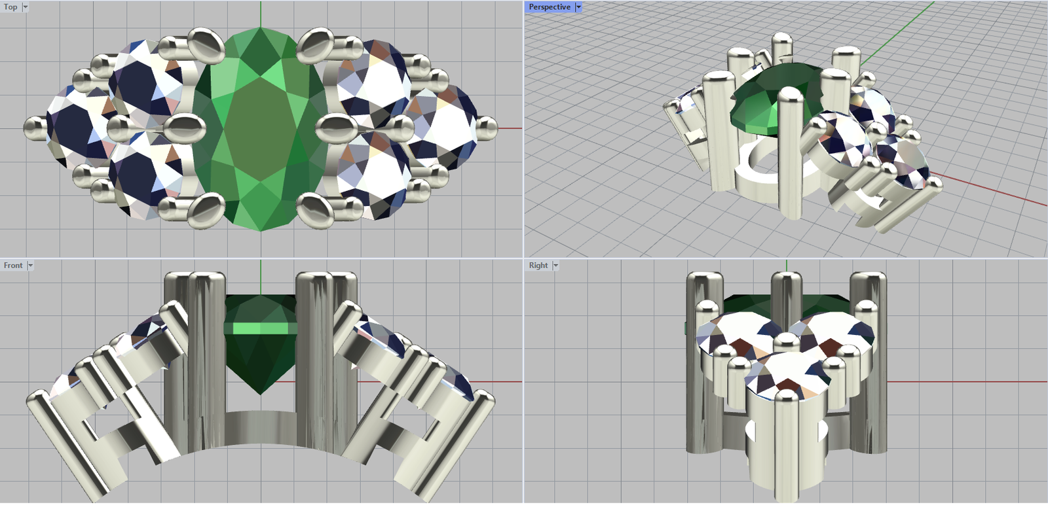
Task: Click the Top viewport title label
Action: (10, 7)
